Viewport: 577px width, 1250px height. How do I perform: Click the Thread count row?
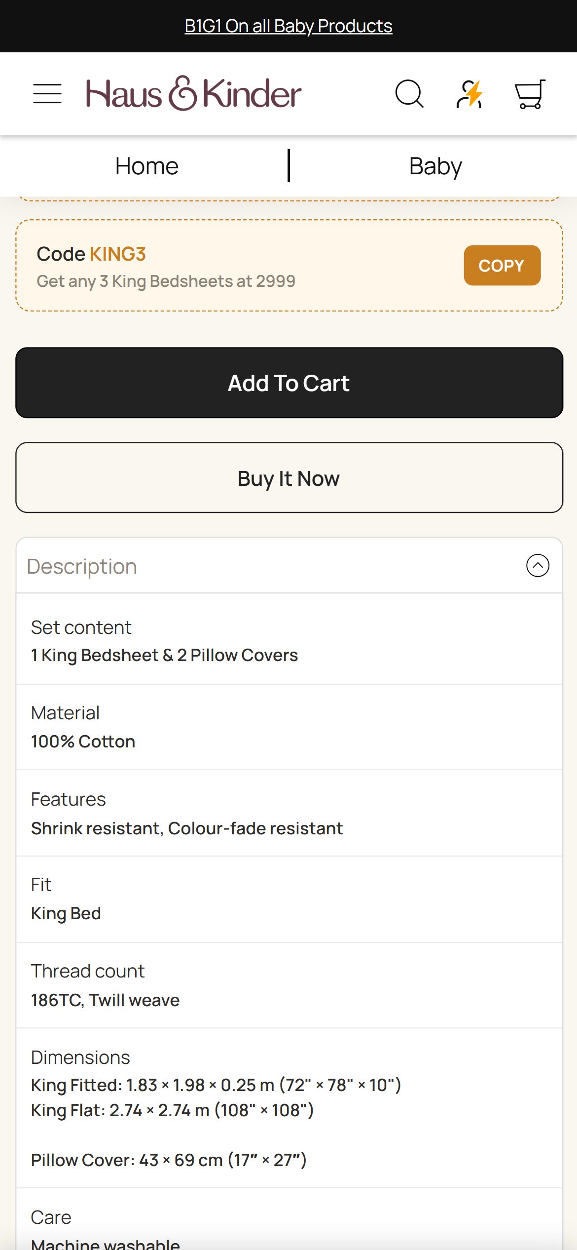[289, 985]
